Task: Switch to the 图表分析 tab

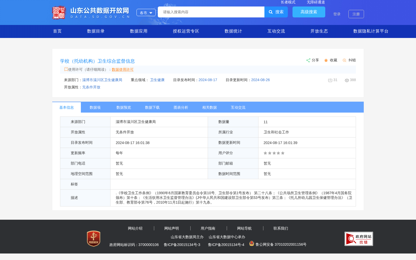Action: tap(181, 107)
